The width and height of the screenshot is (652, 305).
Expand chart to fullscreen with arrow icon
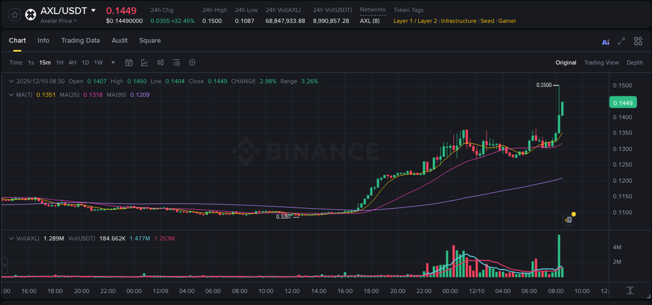(x=621, y=41)
